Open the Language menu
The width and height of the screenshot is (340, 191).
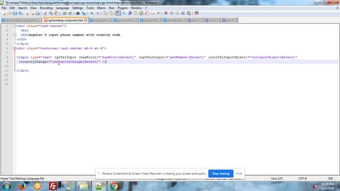pyautogui.click(x=62, y=8)
